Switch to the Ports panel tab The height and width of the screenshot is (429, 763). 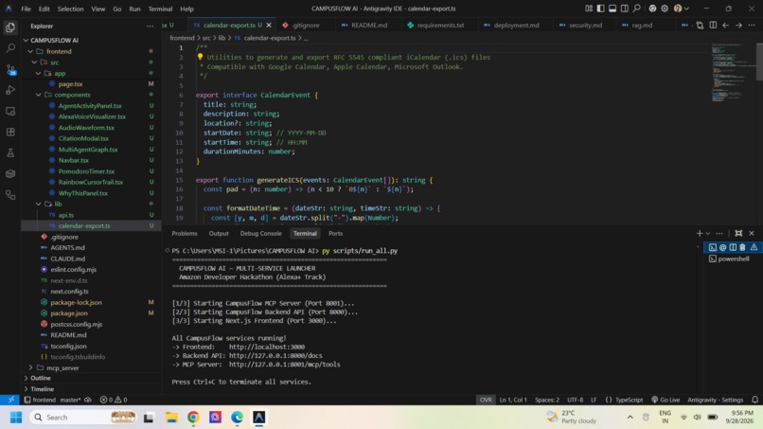335,233
